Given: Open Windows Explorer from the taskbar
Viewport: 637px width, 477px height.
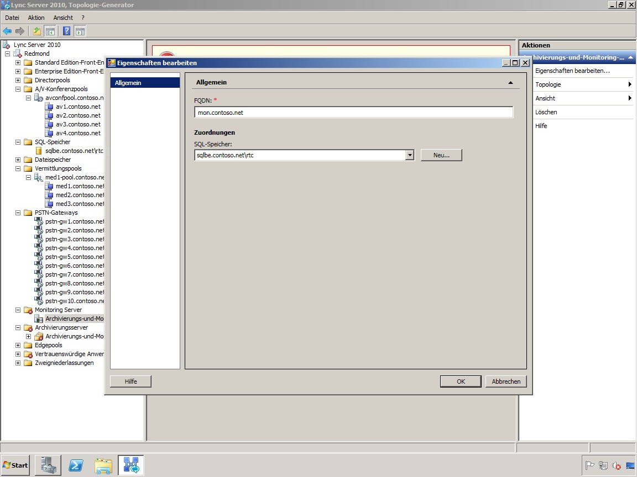Looking at the screenshot, I should (x=103, y=465).
